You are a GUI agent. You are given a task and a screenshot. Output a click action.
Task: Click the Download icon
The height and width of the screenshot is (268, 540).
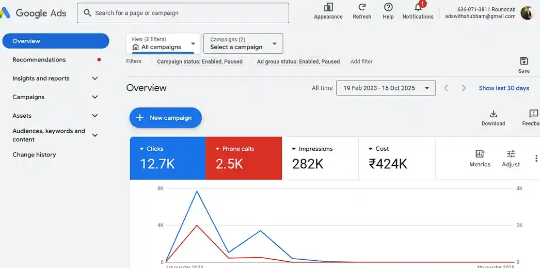[493, 114]
